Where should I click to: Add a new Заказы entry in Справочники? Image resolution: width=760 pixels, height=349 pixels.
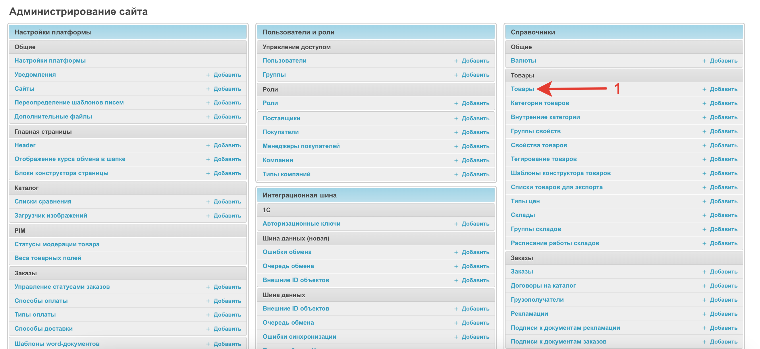[x=723, y=272]
